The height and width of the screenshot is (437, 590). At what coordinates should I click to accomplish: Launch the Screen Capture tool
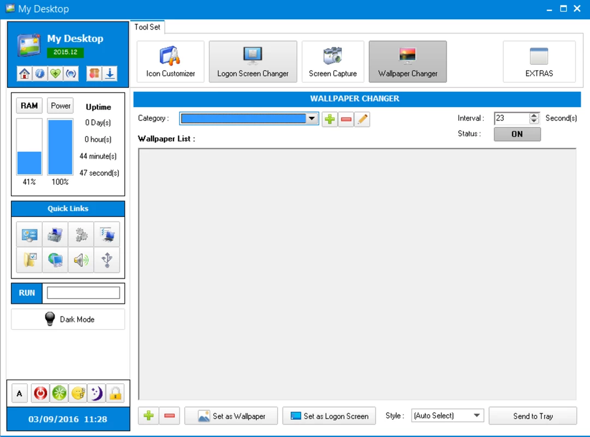[333, 61]
